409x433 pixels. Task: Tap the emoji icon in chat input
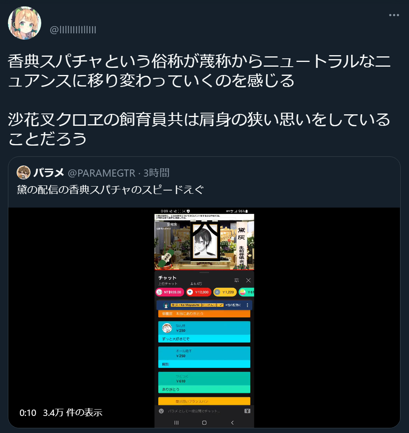coord(161,411)
